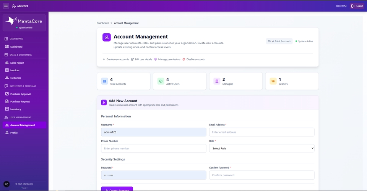This screenshot has width=367, height=191.
Task: Go to Invoices in sidebar
Action: point(24,70)
